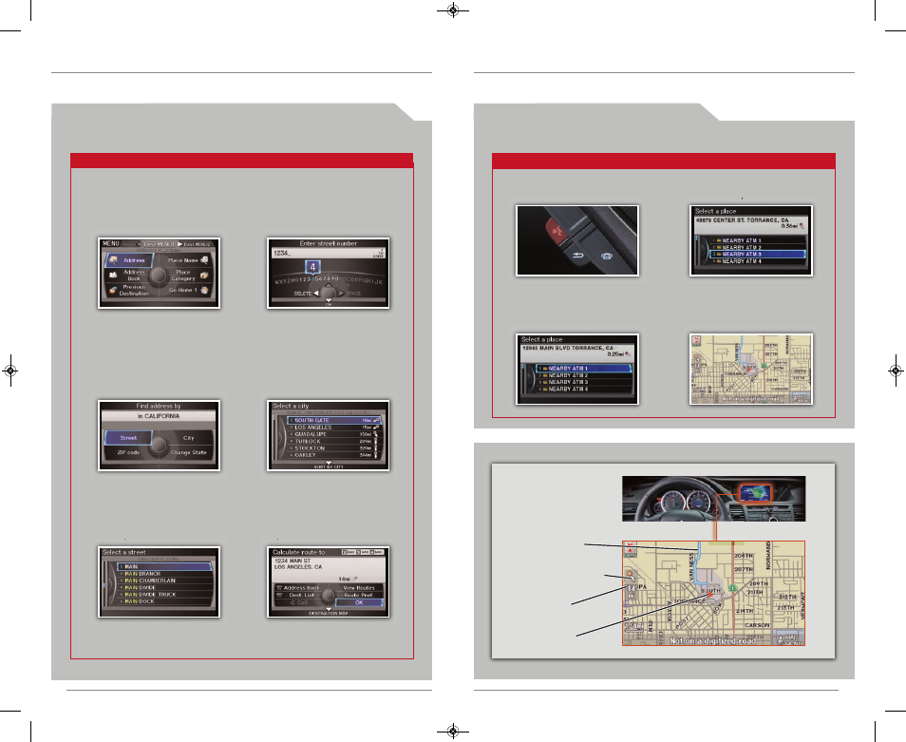906x742 pixels.
Task: Select MAIN CHAMBERLAIN in street list
Action: (164, 580)
